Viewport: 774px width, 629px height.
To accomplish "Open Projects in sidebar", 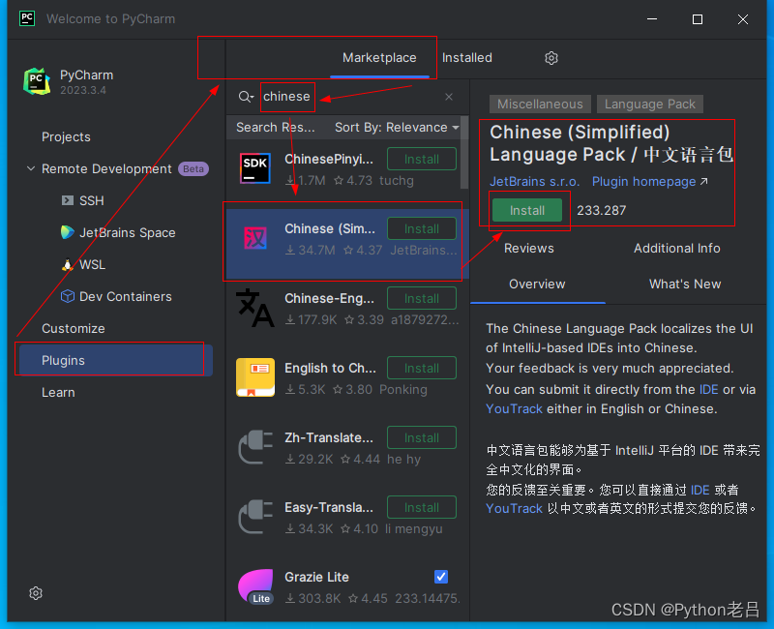I will tap(66, 136).
